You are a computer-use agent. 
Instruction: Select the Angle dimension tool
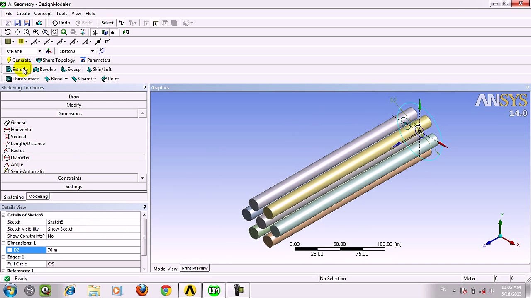tap(14, 165)
